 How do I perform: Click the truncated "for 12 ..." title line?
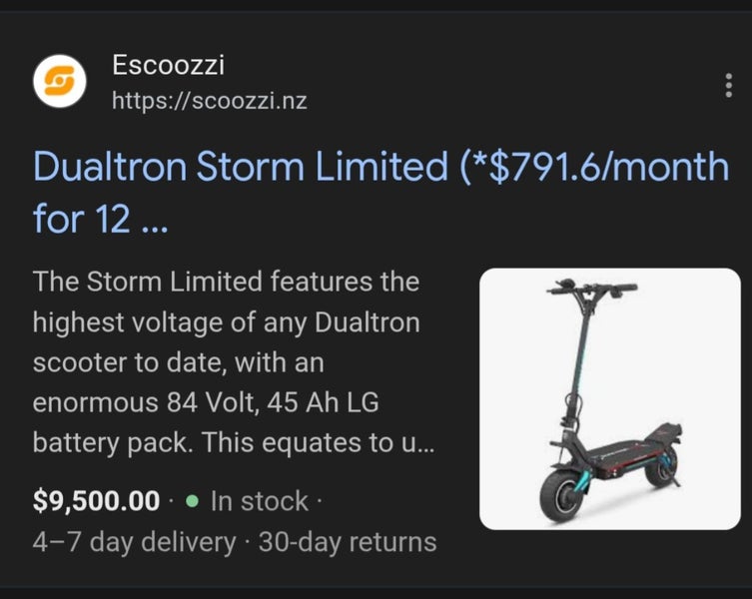tap(101, 219)
